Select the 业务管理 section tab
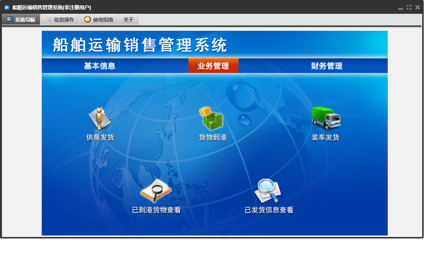Viewport: 424px width, 279px height. coord(213,66)
